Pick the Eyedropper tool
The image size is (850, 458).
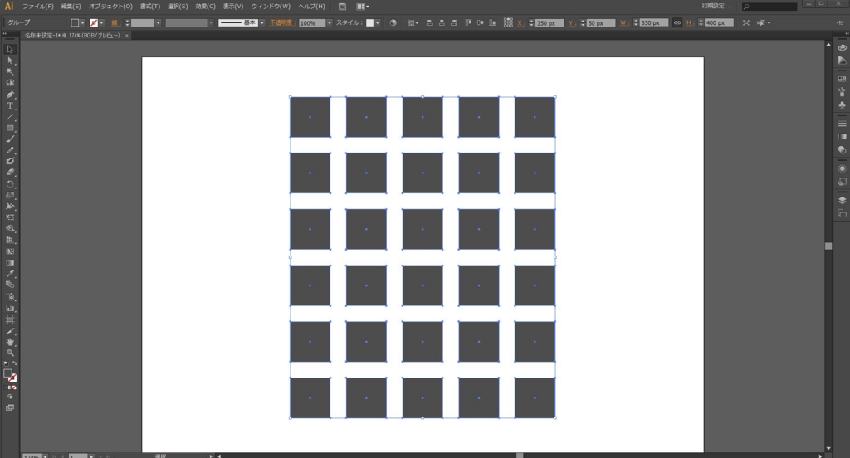pyautogui.click(x=10, y=273)
